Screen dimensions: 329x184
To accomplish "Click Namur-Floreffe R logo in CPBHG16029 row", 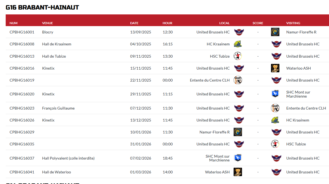I will click(238, 132).
